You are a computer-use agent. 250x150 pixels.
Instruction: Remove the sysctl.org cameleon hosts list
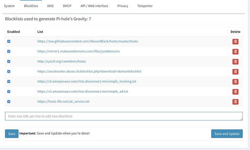tap(236, 62)
